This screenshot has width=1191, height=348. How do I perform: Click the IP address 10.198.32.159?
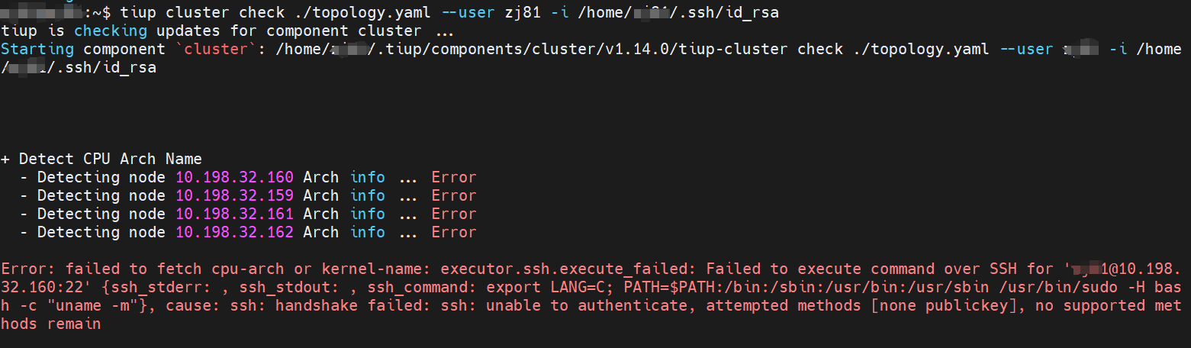coord(234,195)
